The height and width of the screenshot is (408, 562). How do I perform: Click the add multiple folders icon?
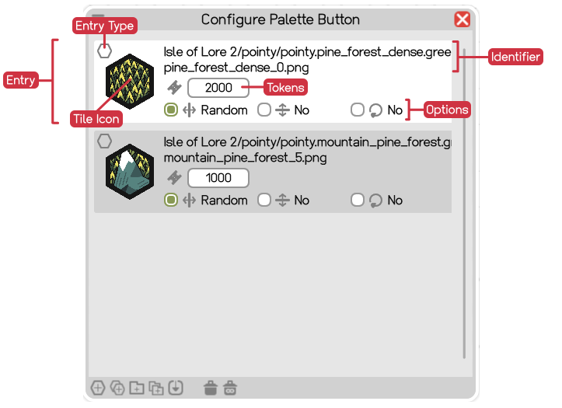[156, 389]
